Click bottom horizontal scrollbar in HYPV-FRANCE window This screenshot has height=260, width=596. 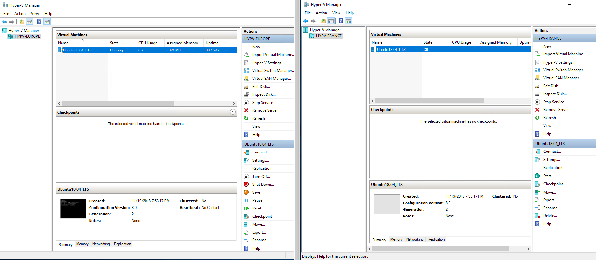[x=440, y=249]
